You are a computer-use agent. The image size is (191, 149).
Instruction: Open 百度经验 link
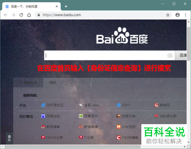click(50, 116)
